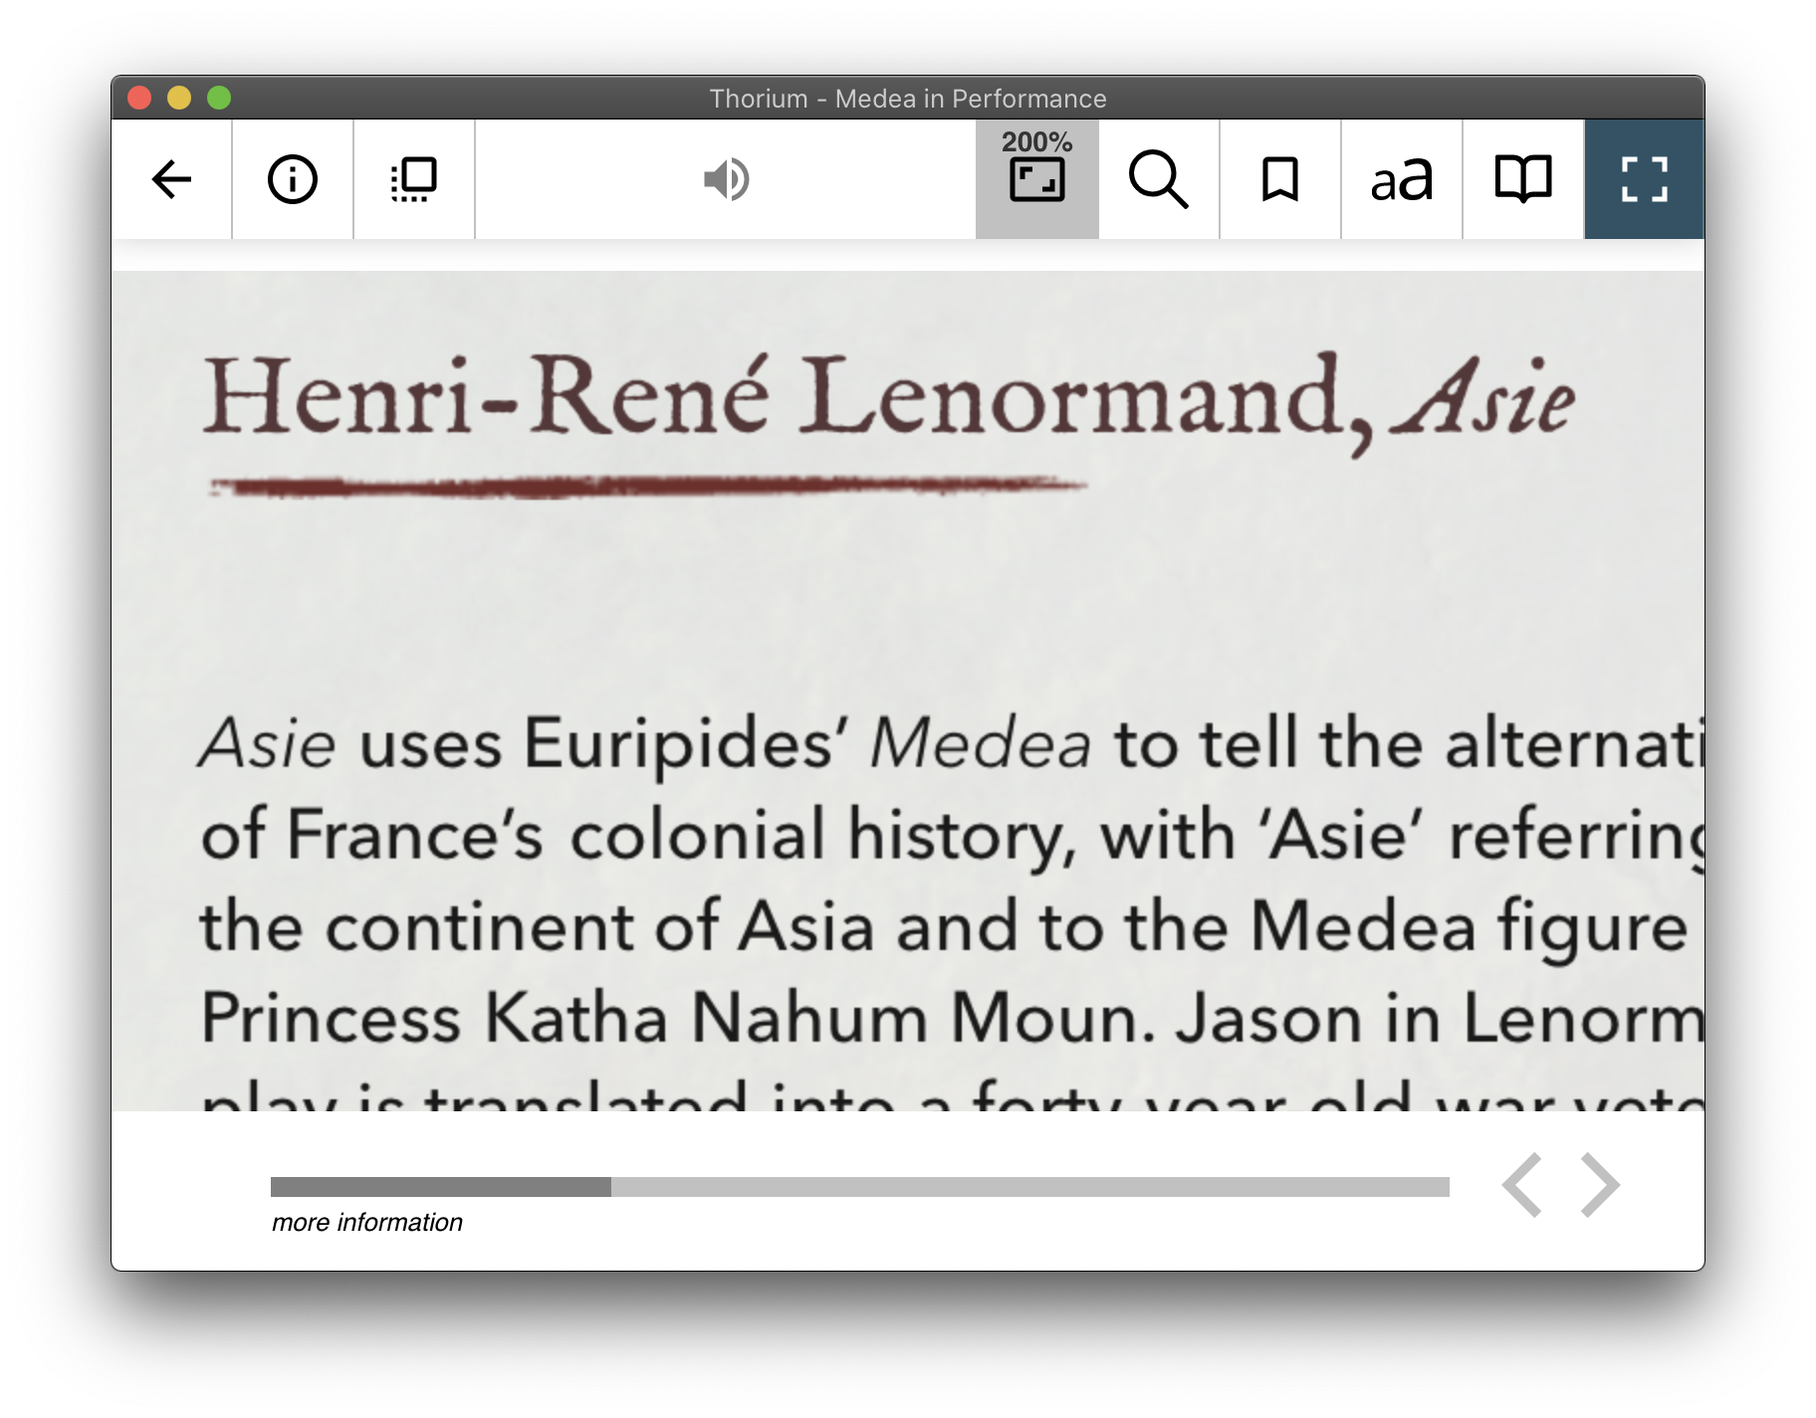The image size is (1816, 1418).
Task: Click the Thorium window title bar
Action: pyautogui.click(x=906, y=98)
